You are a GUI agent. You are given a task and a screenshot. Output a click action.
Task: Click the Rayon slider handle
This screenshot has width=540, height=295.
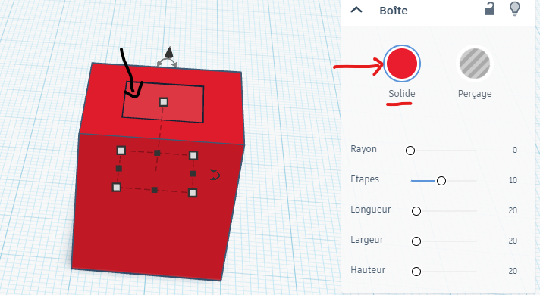pyautogui.click(x=410, y=151)
